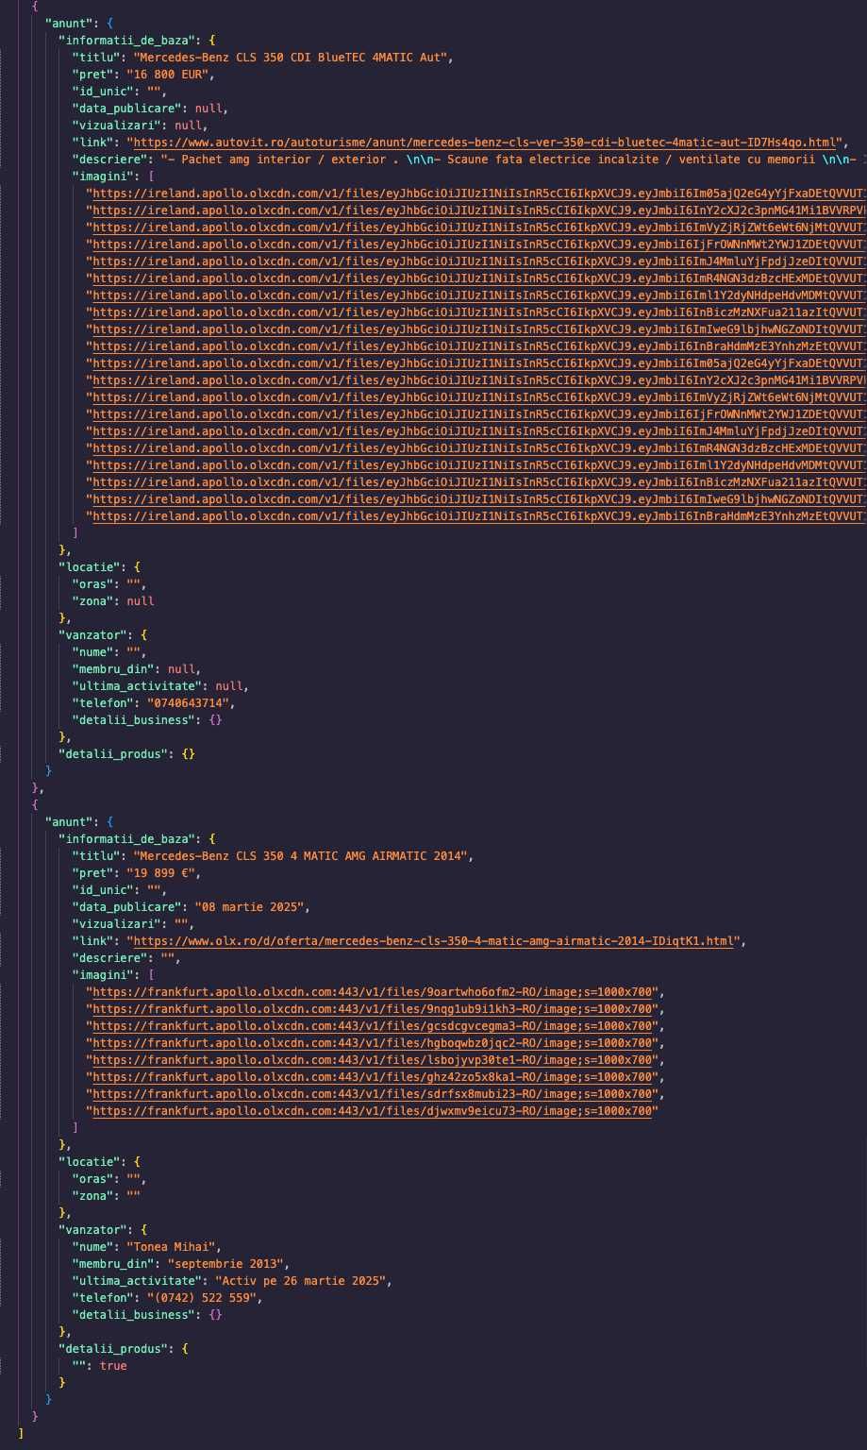Image resolution: width=867 pixels, height=1450 pixels.
Task: Click the "telefon" key beside 0740643714
Action: pyautogui.click(x=103, y=703)
